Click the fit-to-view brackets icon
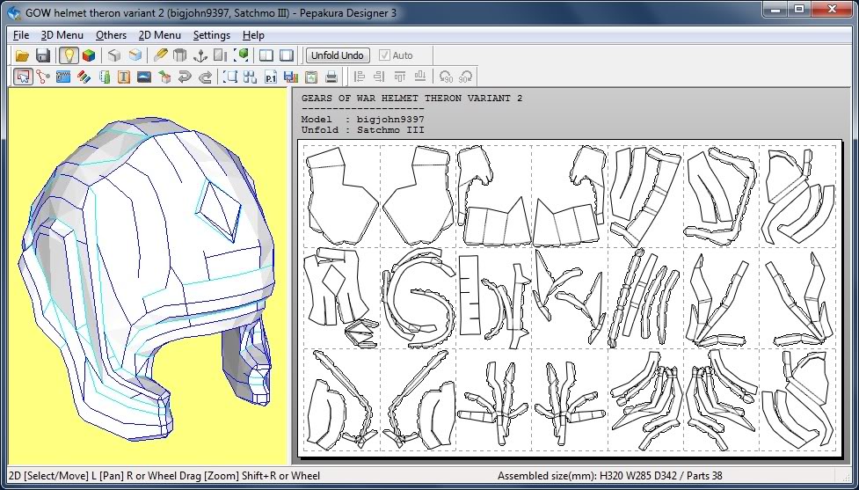This screenshot has height=490, width=859. [x=230, y=77]
